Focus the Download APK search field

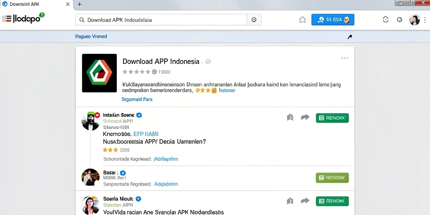(161, 20)
